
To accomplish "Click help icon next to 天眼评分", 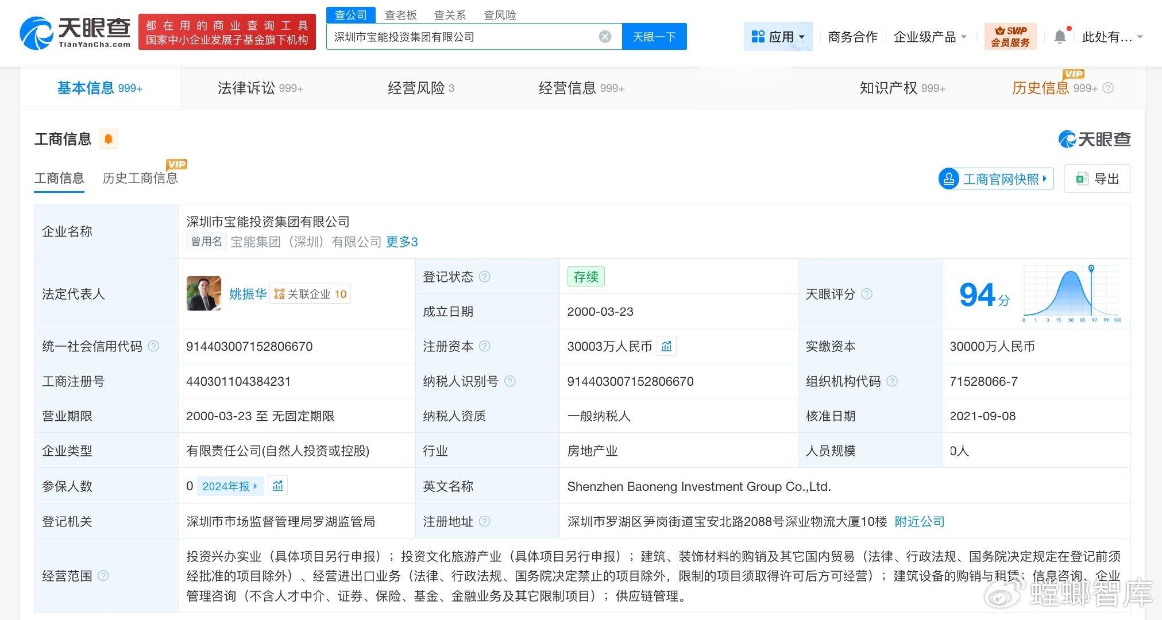I will [x=867, y=294].
